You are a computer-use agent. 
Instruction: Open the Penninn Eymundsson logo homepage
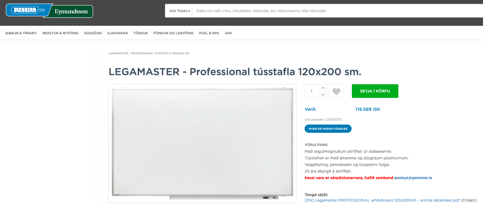pos(49,11)
